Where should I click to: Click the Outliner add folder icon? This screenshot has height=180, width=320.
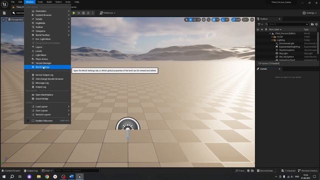pos(312,24)
